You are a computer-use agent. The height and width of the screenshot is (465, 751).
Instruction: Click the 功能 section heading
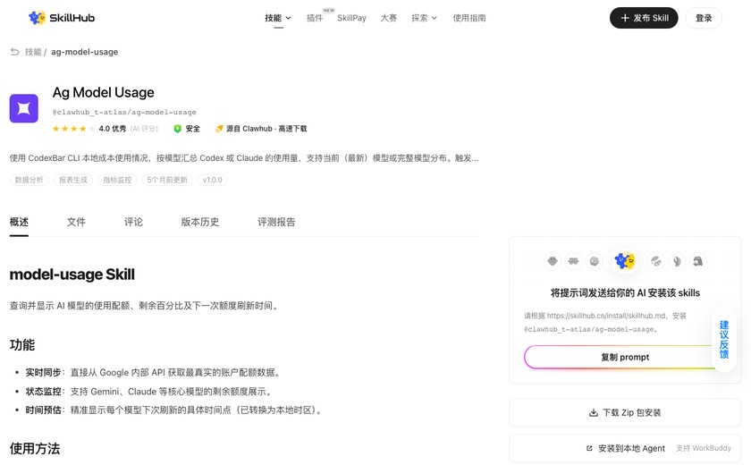point(22,345)
